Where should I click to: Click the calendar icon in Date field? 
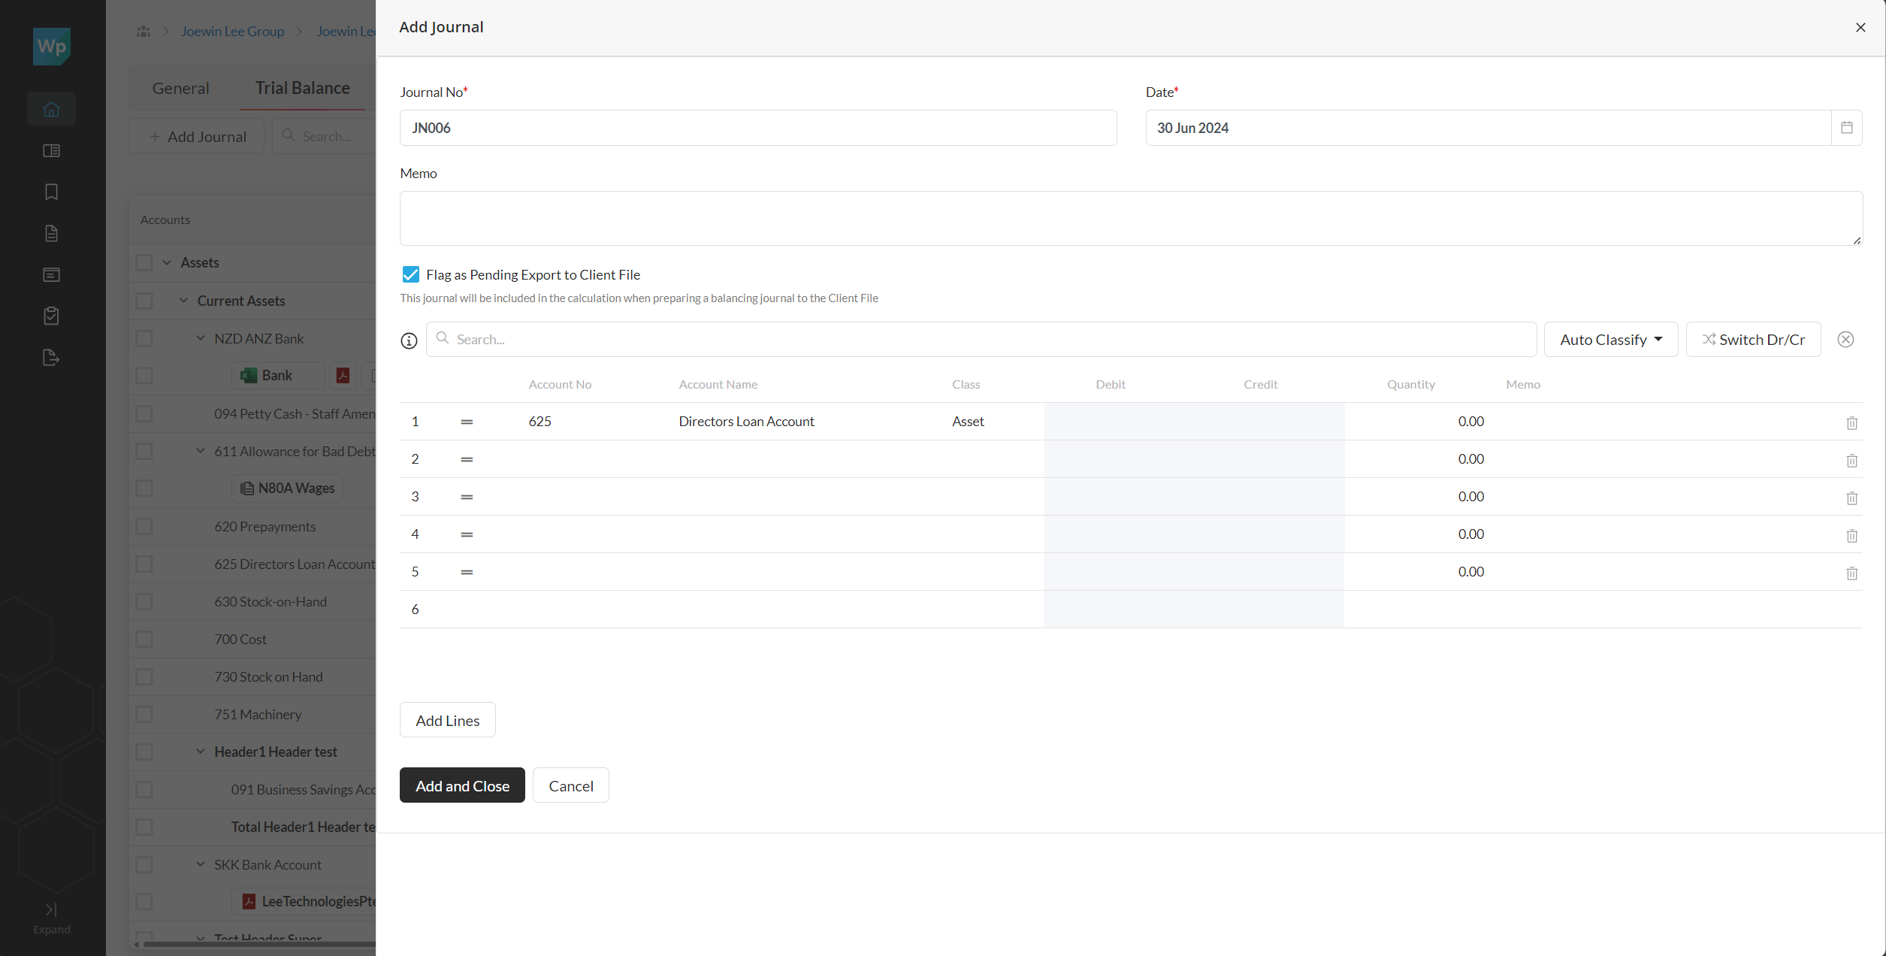pyautogui.click(x=1846, y=128)
